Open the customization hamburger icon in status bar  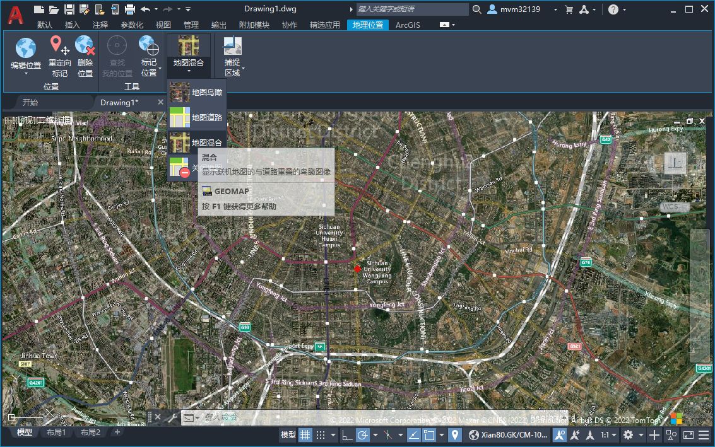(x=705, y=435)
